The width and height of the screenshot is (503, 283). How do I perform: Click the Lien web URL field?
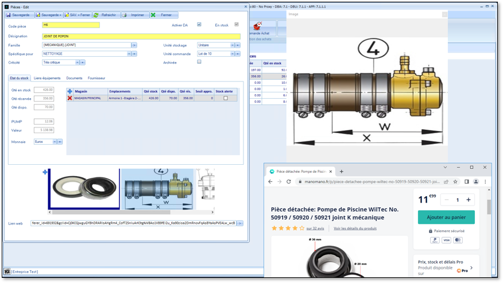tap(133, 223)
